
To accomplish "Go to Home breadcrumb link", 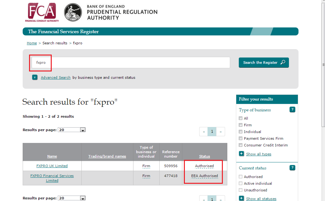I will pos(32,43).
